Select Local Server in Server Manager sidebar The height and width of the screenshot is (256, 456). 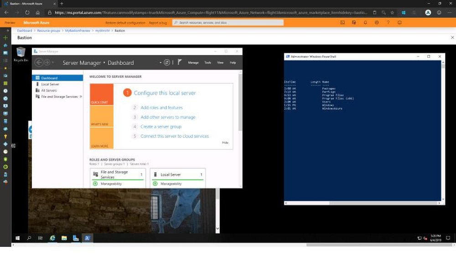[57, 84]
